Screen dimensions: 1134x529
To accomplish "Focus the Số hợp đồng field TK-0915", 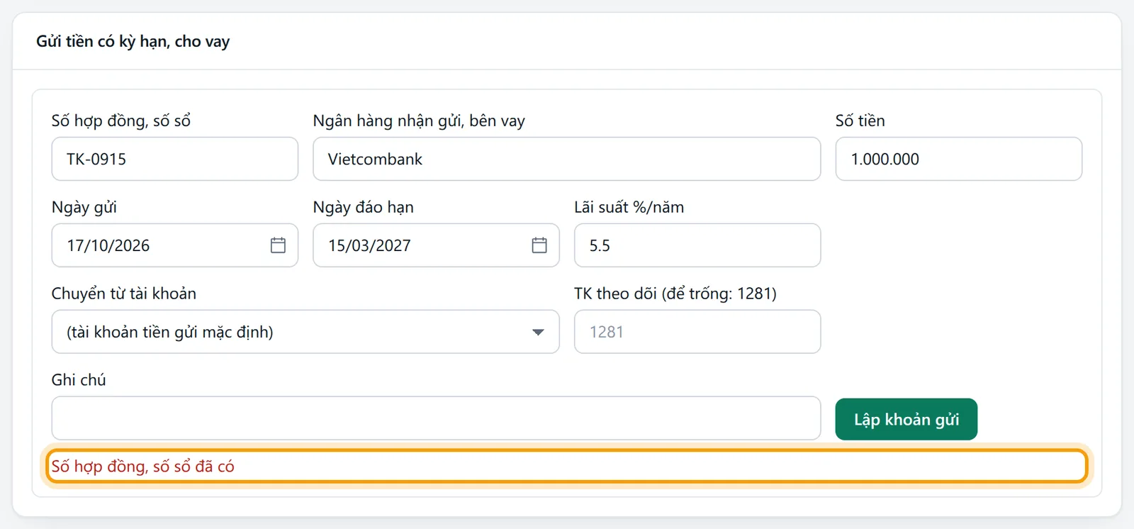I will pos(175,159).
